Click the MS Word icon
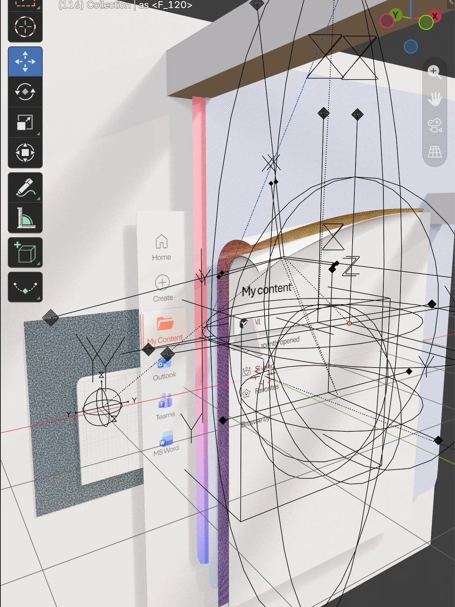Viewport: 455px width, 607px height. [x=166, y=438]
